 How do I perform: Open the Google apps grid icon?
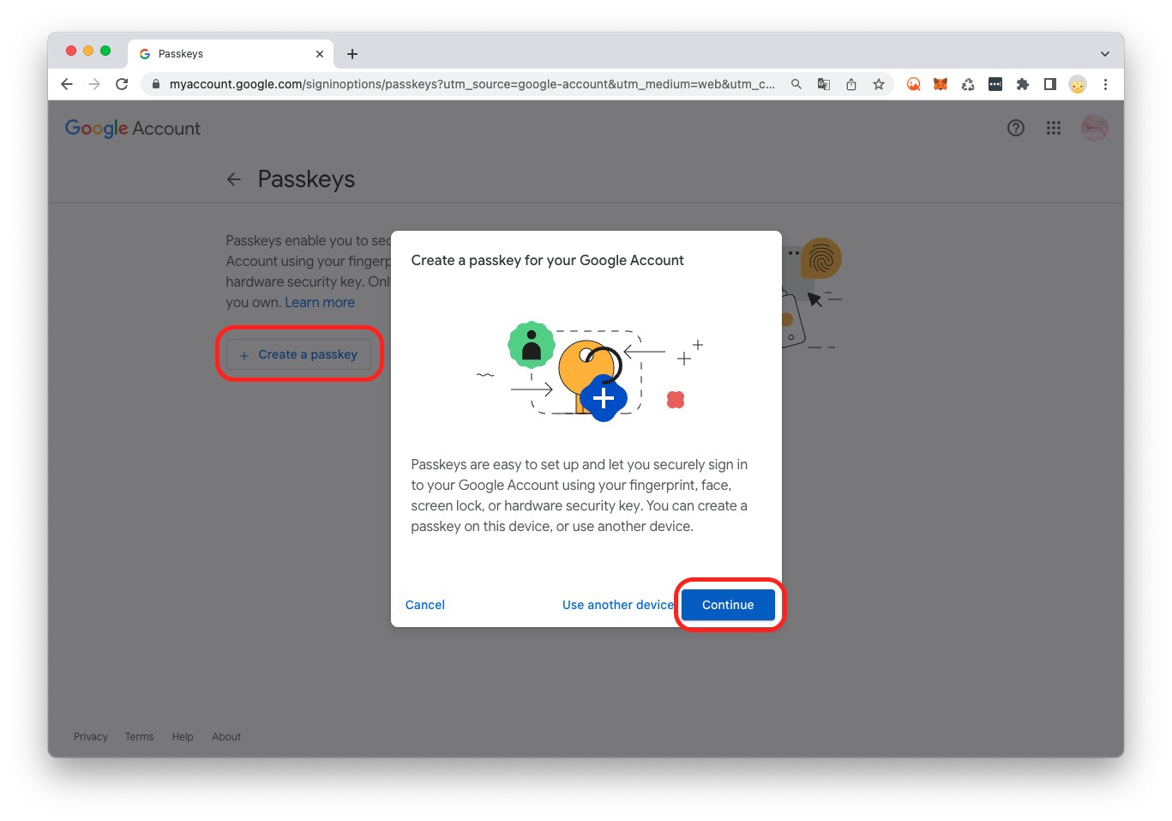pyautogui.click(x=1054, y=128)
